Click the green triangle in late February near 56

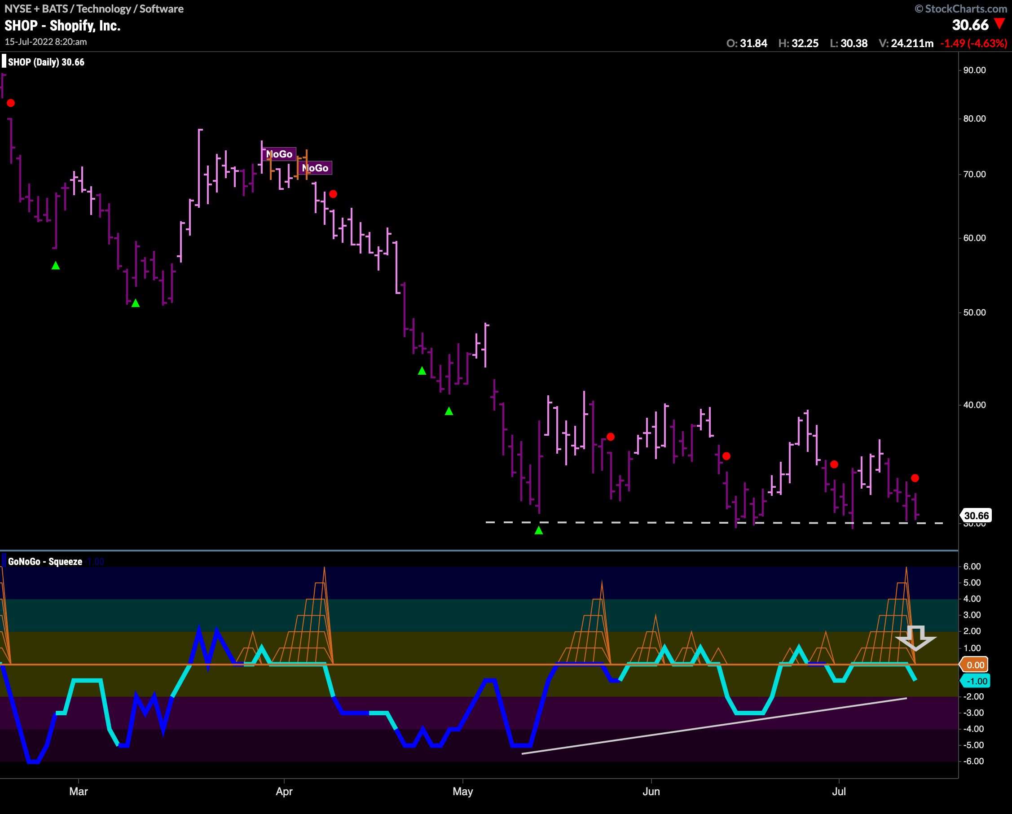[55, 266]
